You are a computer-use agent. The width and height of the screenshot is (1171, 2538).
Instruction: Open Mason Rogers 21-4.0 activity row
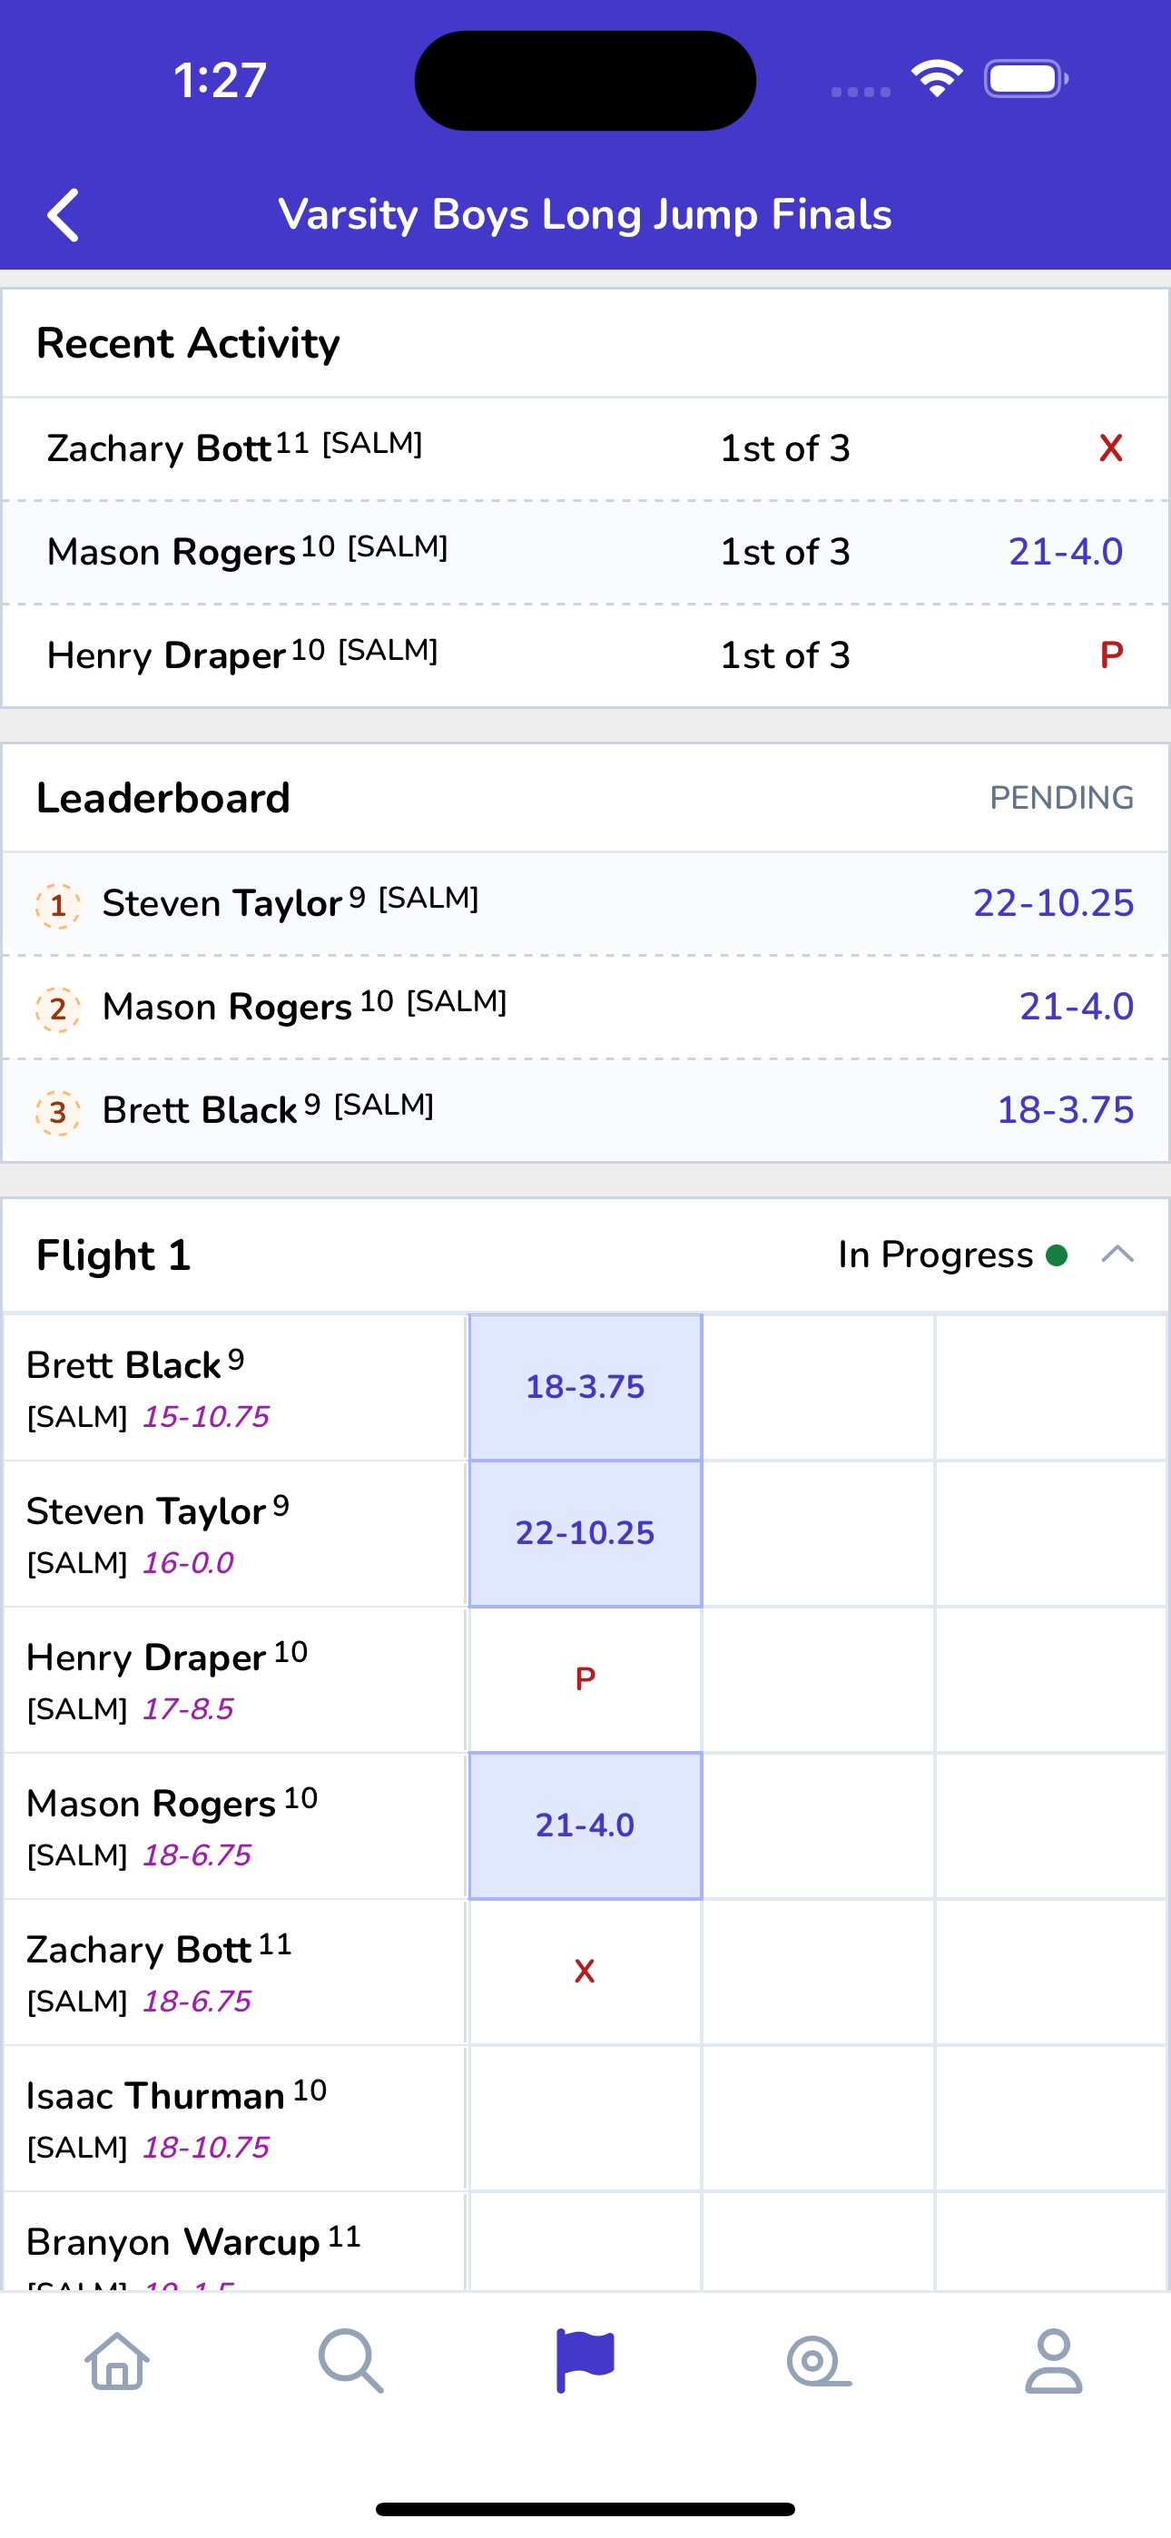tap(585, 552)
